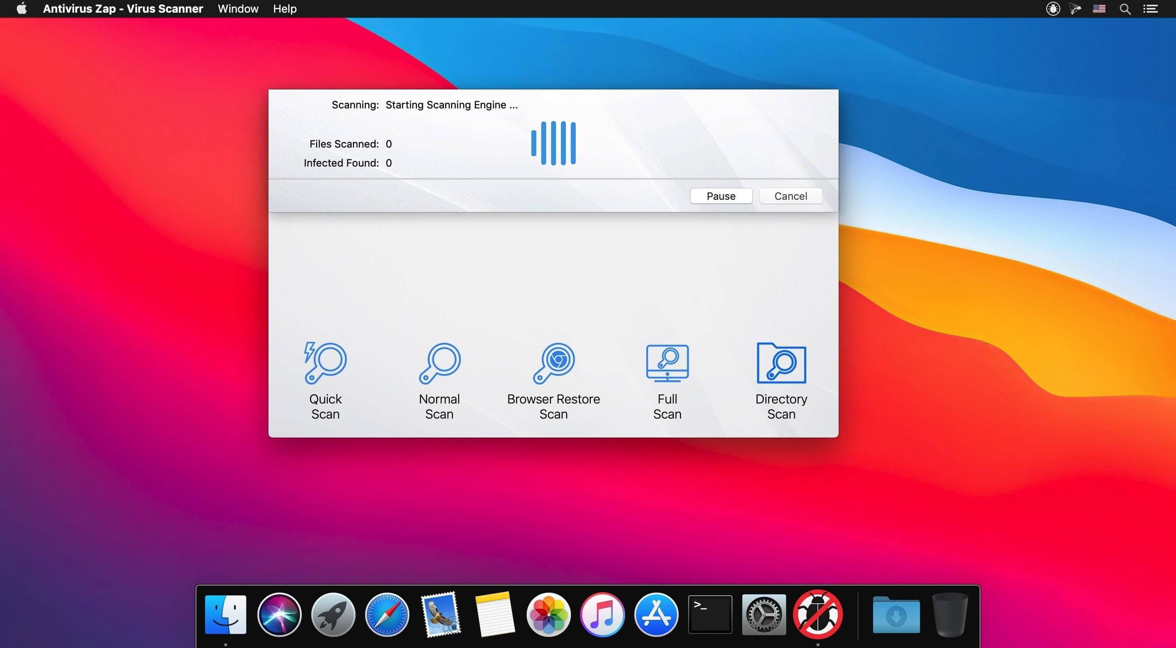Open the Apple menu
Image resolution: width=1176 pixels, height=648 pixels.
click(21, 9)
